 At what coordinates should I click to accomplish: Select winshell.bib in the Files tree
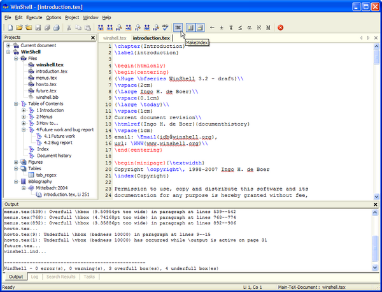pos(47,98)
